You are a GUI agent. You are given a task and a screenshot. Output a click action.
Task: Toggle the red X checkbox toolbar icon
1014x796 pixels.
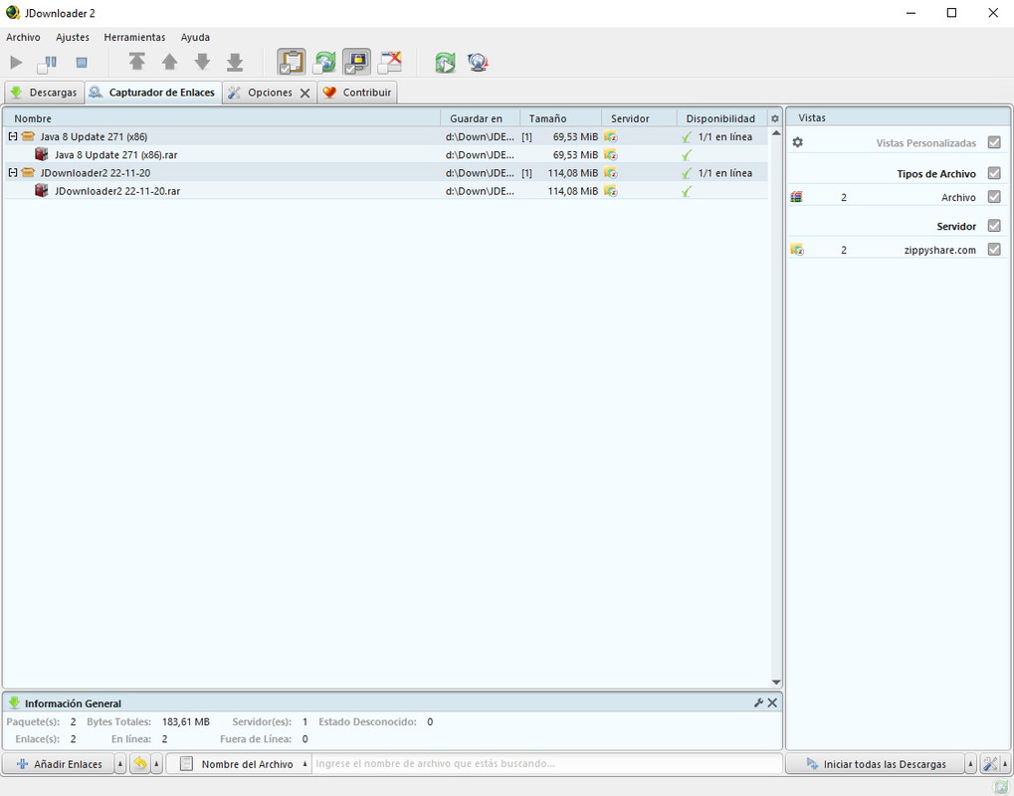click(390, 62)
